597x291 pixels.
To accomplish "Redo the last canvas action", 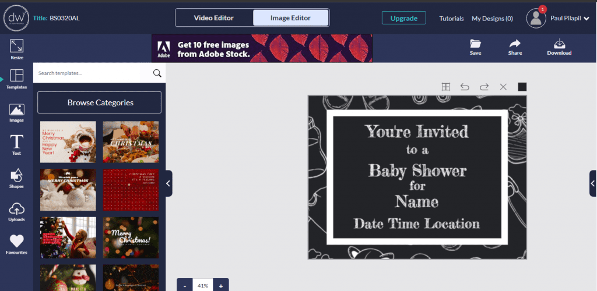I will tap(484, 87).
